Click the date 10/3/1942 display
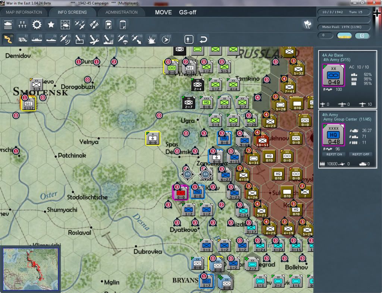The width and height of the screenshot is (382, 293). 332,12
